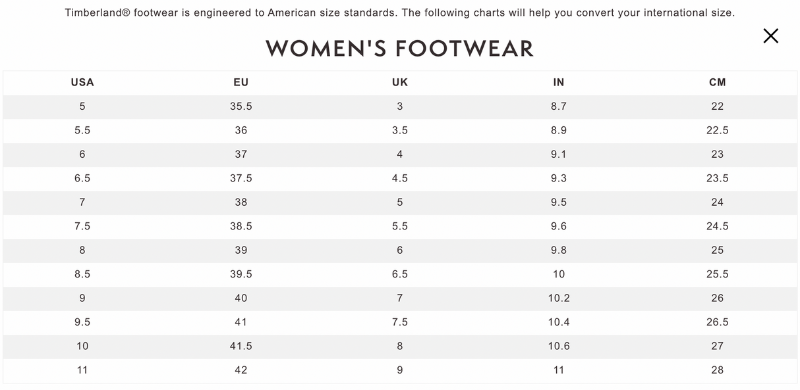The image size is (800, 390).
Task: Select EU size 42 cell
Action: click(x=241, y=370)
